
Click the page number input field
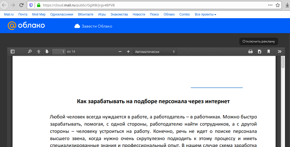click(x=59, y=52)
